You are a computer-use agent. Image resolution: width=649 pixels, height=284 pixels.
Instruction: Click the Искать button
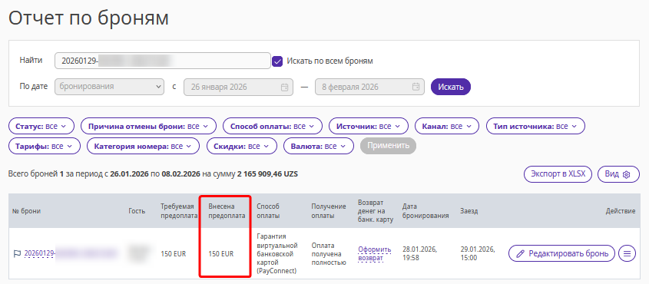pyautogui.click(x=451, y=88)
